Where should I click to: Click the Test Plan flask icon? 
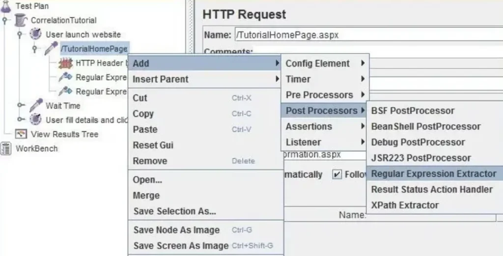pos(5,6)
